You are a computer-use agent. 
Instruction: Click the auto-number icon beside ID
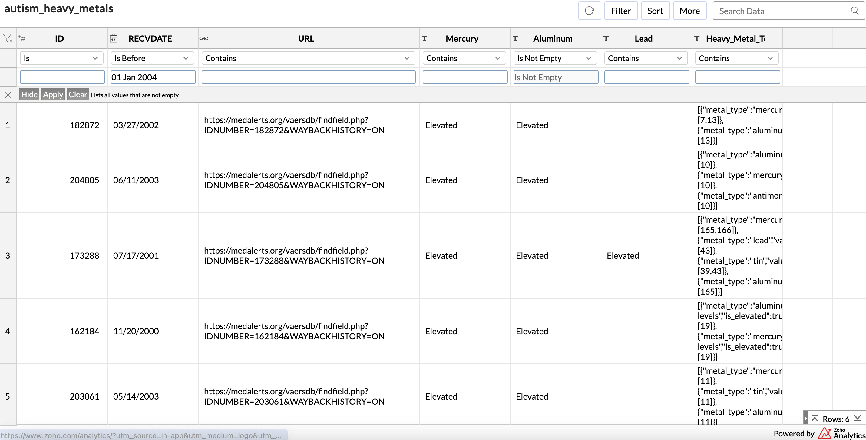point(22,38)
